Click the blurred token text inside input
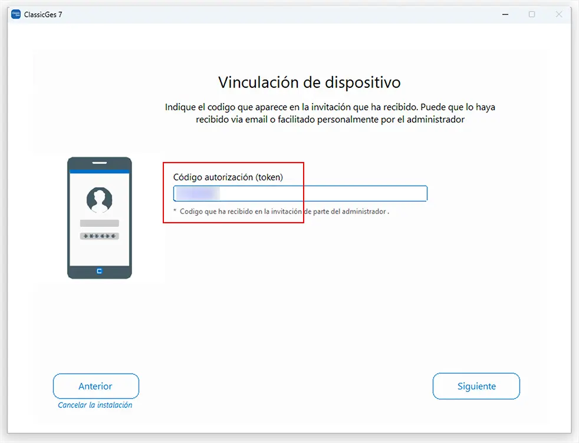Screen dimensions: 579x443 point(198,194)
